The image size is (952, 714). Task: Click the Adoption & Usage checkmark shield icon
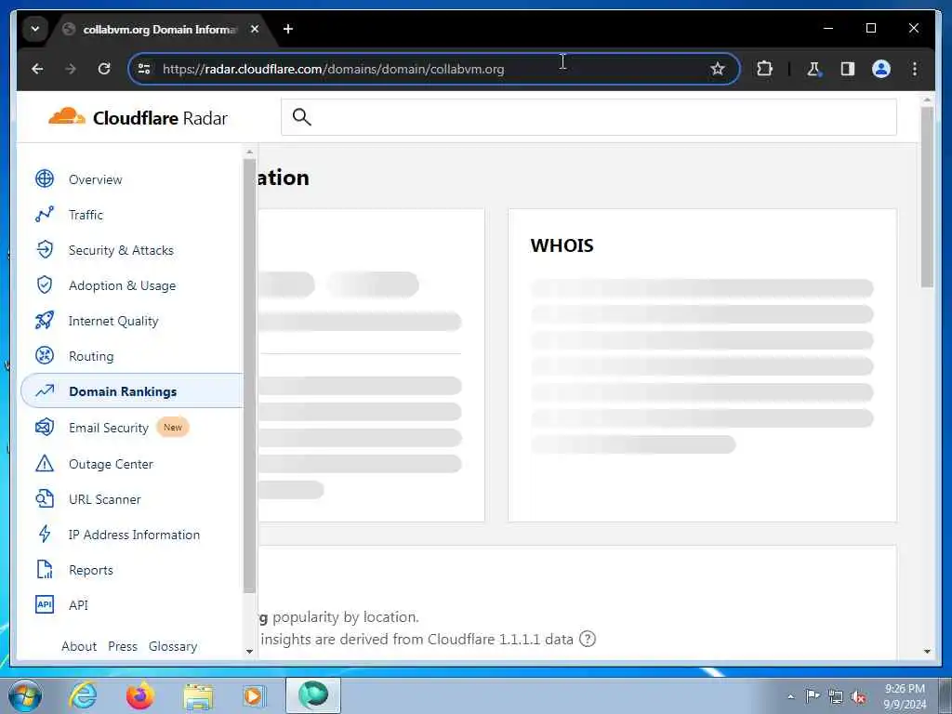point(45,284)
